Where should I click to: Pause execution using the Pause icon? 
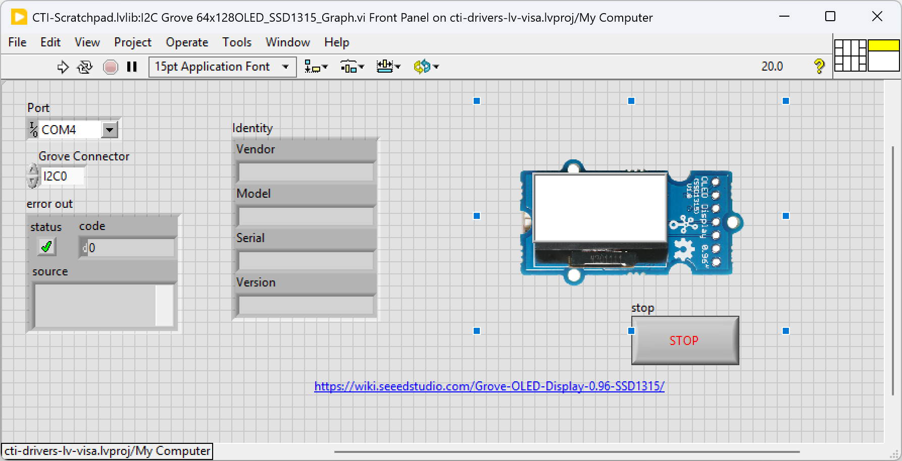point(132,66)
